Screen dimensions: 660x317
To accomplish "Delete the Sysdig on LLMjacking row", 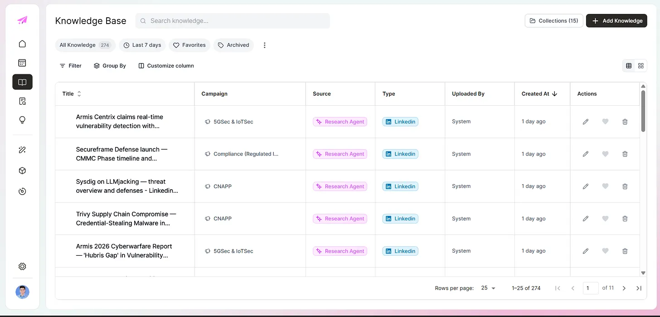I will click(x=625, y=186).
